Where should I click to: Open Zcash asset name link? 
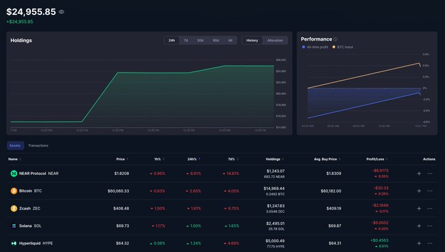[29, 208]
